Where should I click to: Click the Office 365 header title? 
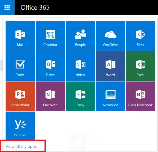point(35,7)
